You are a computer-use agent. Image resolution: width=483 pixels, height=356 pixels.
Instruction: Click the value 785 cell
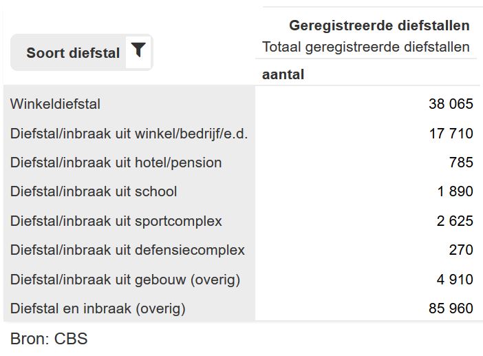coord(461,163)
